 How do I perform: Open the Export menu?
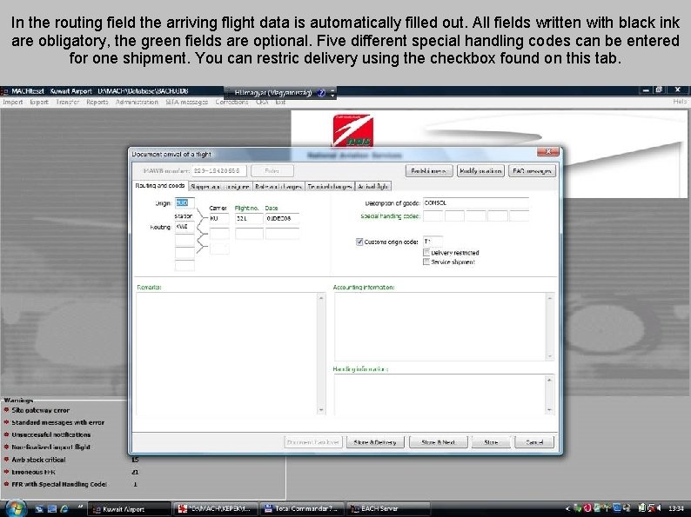point(39,102)
